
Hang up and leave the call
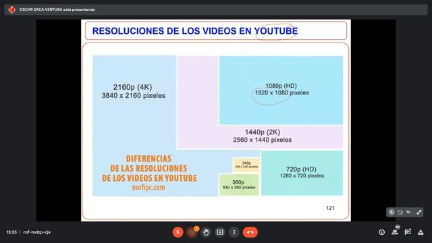click(x=250, y=232)
